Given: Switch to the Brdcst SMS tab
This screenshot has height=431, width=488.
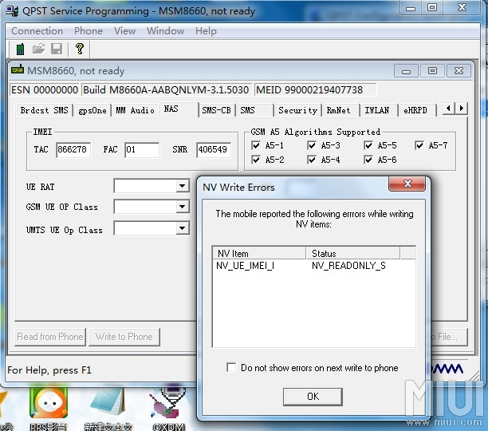Looking at the screenshot, I should click(44, 110).
